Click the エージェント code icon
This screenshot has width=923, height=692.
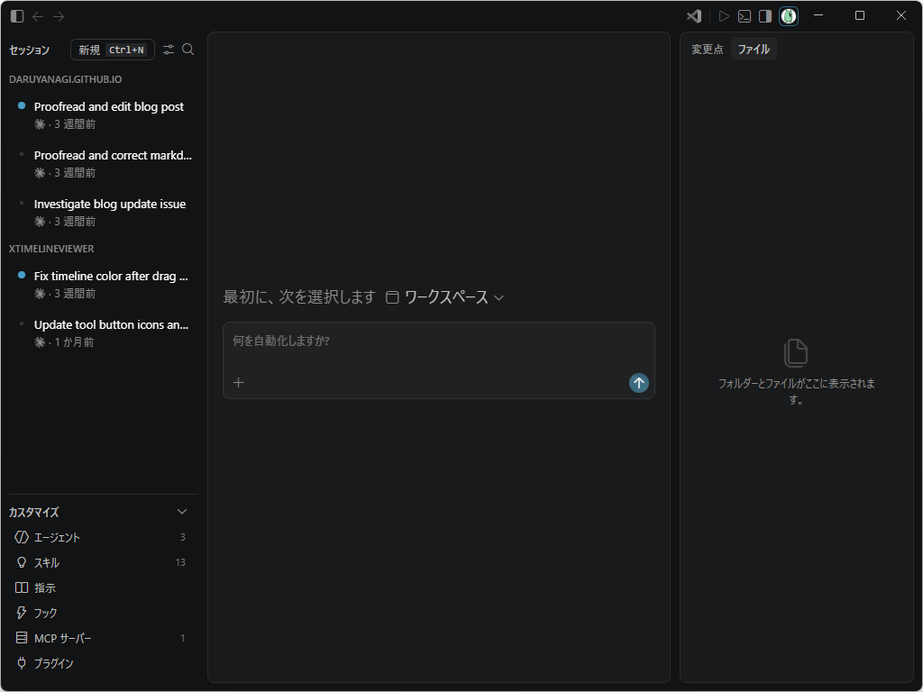[x=22, y=537]
